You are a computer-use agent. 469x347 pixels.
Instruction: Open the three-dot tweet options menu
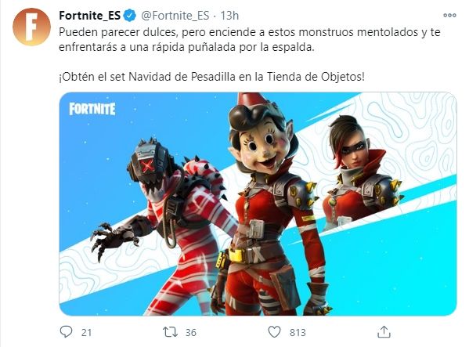pos(449,15)
